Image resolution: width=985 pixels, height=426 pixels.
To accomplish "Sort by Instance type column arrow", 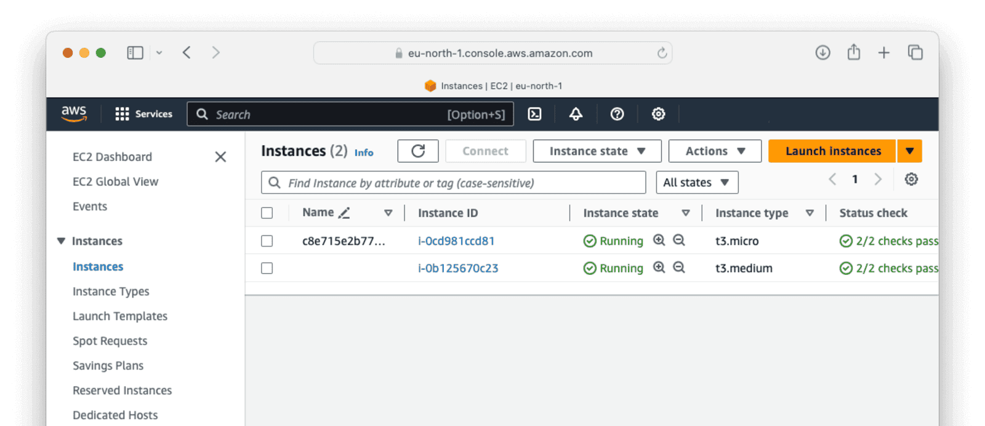I will coord(810,213).
